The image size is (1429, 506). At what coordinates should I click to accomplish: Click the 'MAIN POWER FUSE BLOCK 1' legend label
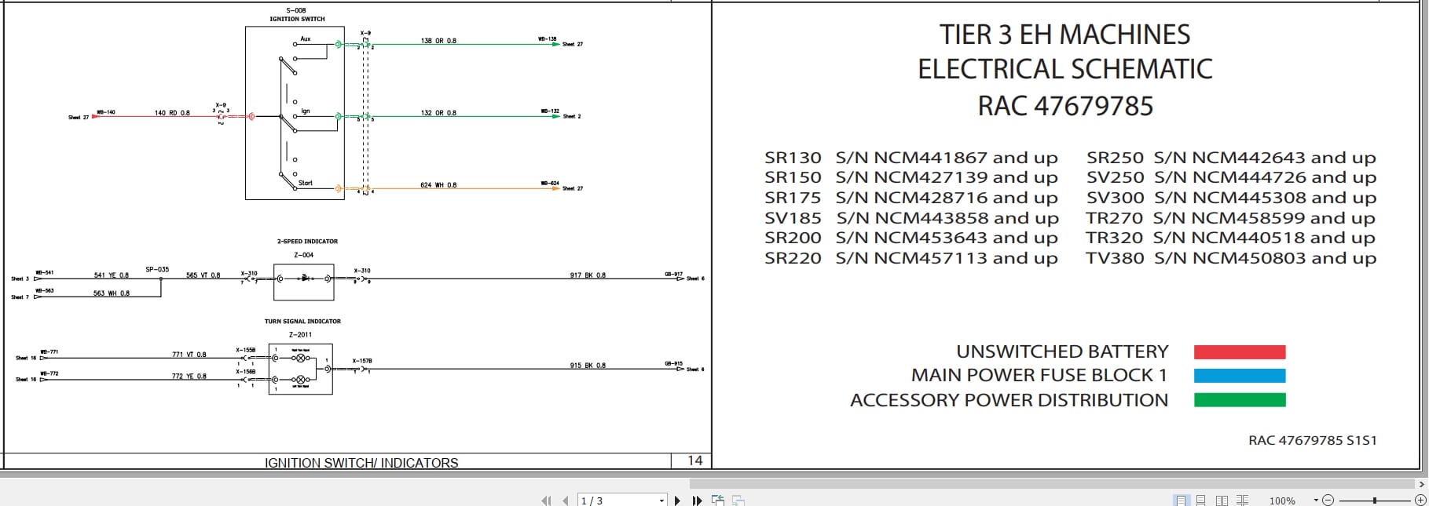point(1039,376)
